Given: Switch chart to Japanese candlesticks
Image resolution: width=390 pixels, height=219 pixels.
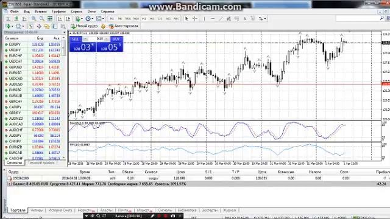Looking at the screenshot, I should coord(16,19).
